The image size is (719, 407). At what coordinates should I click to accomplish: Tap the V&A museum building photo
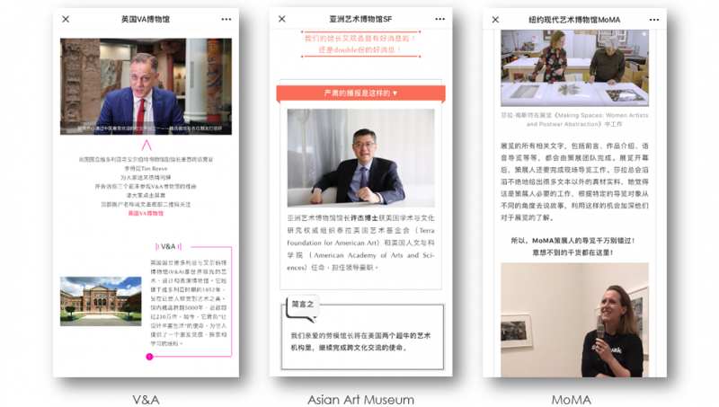point(101,300)
